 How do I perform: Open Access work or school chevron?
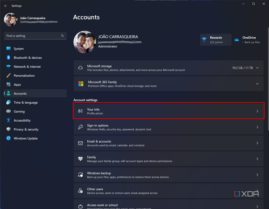(257, 207)
